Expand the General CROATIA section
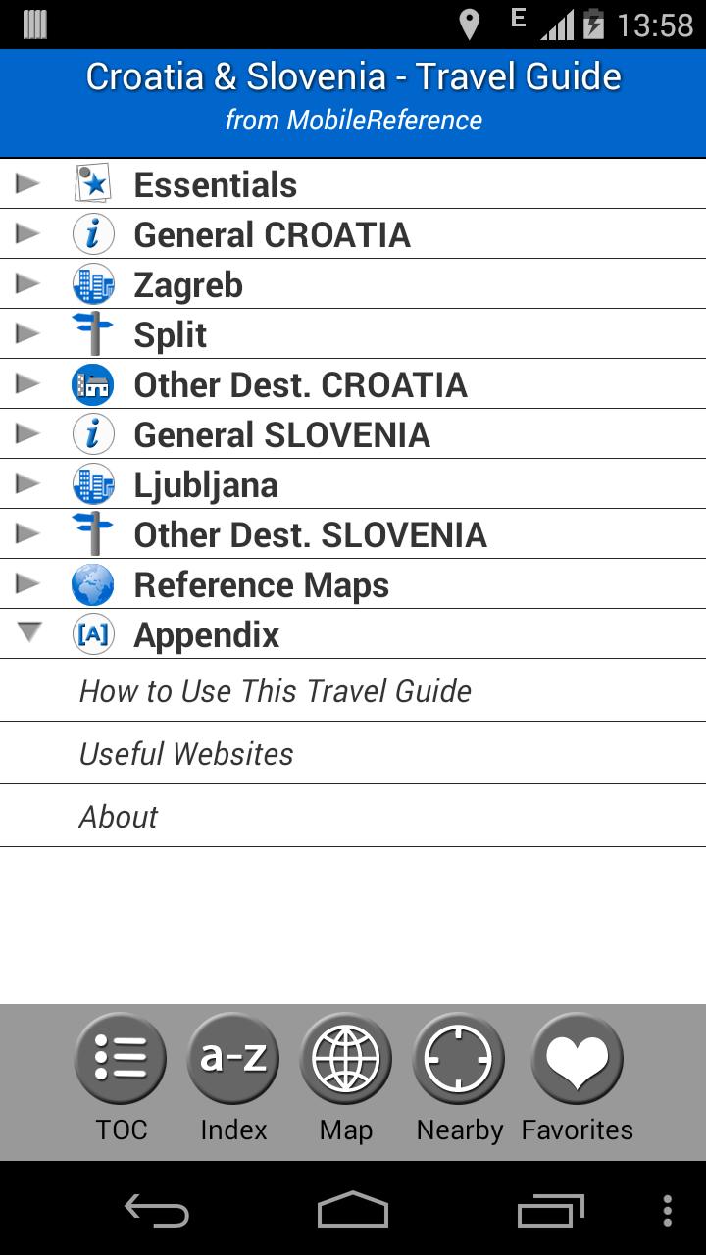Viewport: 706px width, 1255px height. coord(28,233)
